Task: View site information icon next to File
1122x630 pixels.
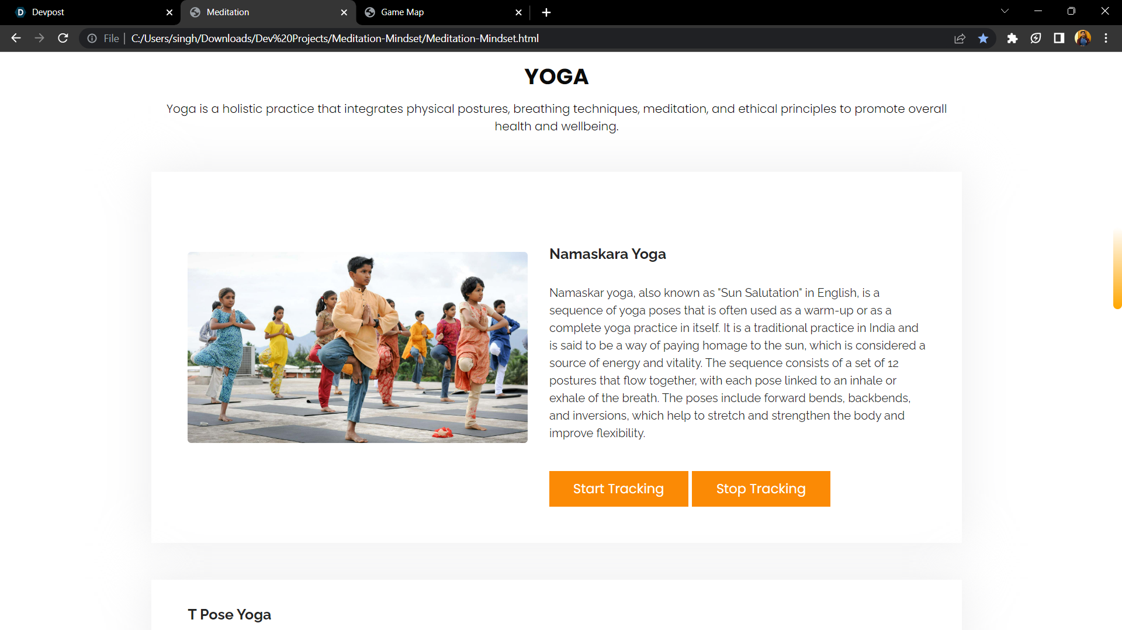Action: point(92,38)
